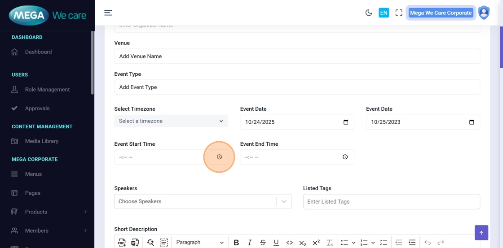Open the Event Start Time clock picker
503x248 pixels.
(x=219, y=157)
